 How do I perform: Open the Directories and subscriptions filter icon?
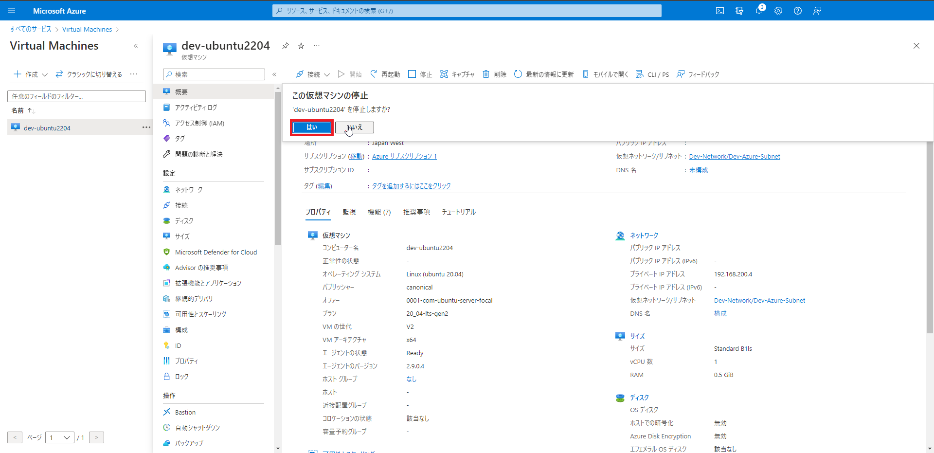tap(739, 11)
